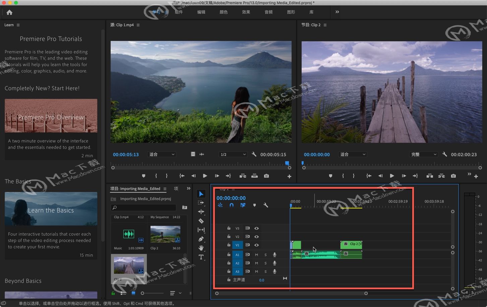Go to In point in Program monitor
Screen dimensions: 487x307
pos(369,176)
